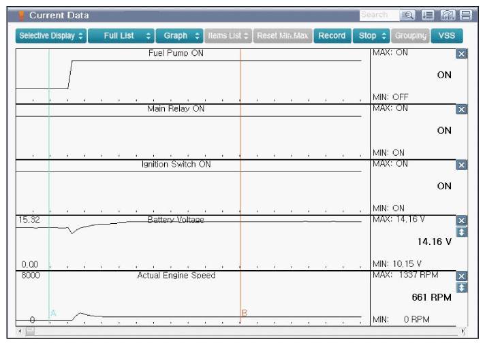Click the MIN: 10.15 V reading
Viewport: 485px width, 345px height.
397,264
